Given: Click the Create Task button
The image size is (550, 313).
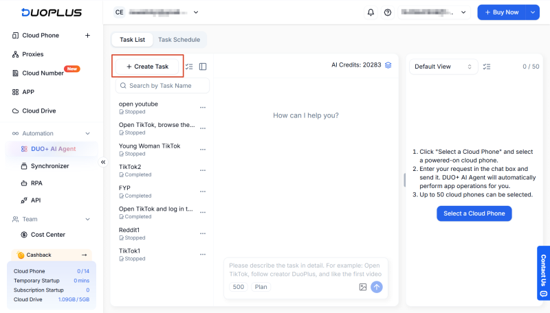Looking at the screenshot, I should point(148,67).
